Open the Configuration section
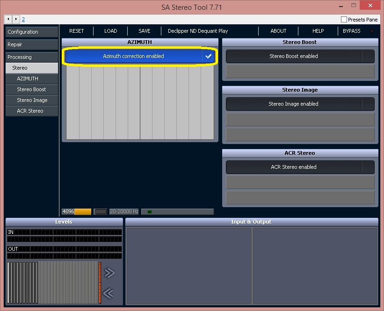The height and width of the screenshot is (311, 384). 32,32
